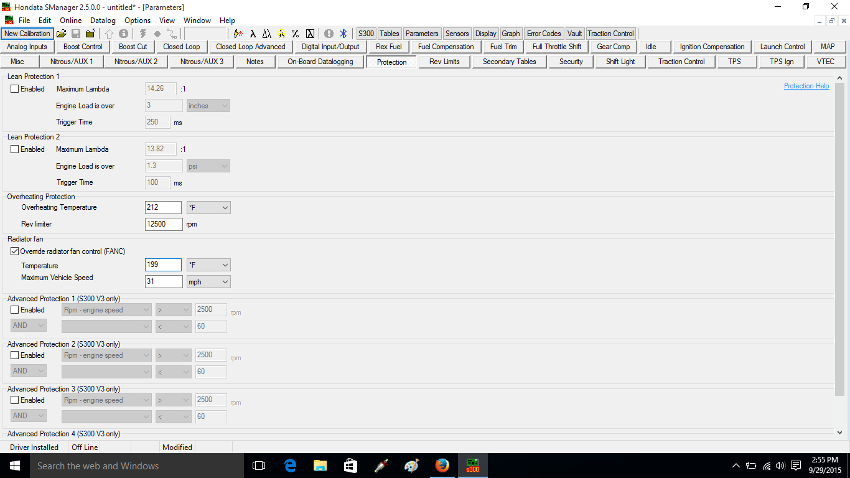Click the fuel injector taskbar icon
Viewport: 850px width, 478px height.
click(x=381, y=466)
